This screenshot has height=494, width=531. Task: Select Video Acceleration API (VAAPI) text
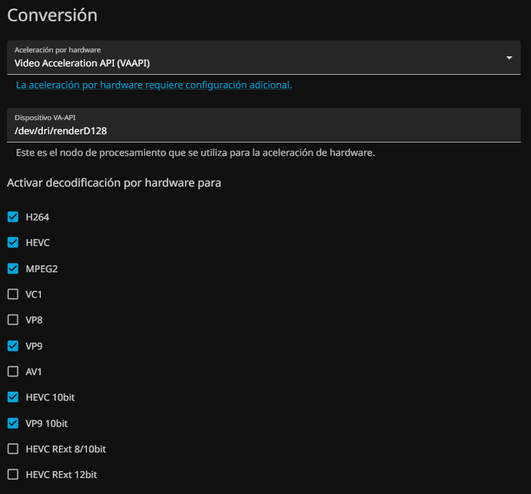pyautogui.click(x=82, y=63)
